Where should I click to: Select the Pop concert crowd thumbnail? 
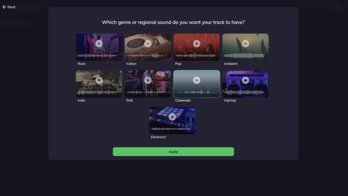(197, 47)
